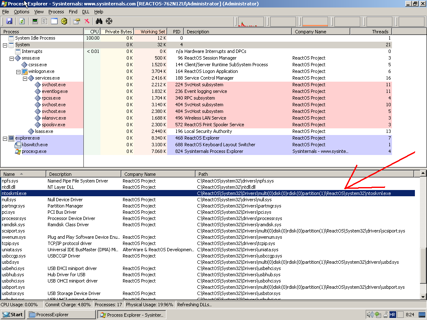Click the procexp.exe process icon
This screenshot has height=320, width=427.
18,152
